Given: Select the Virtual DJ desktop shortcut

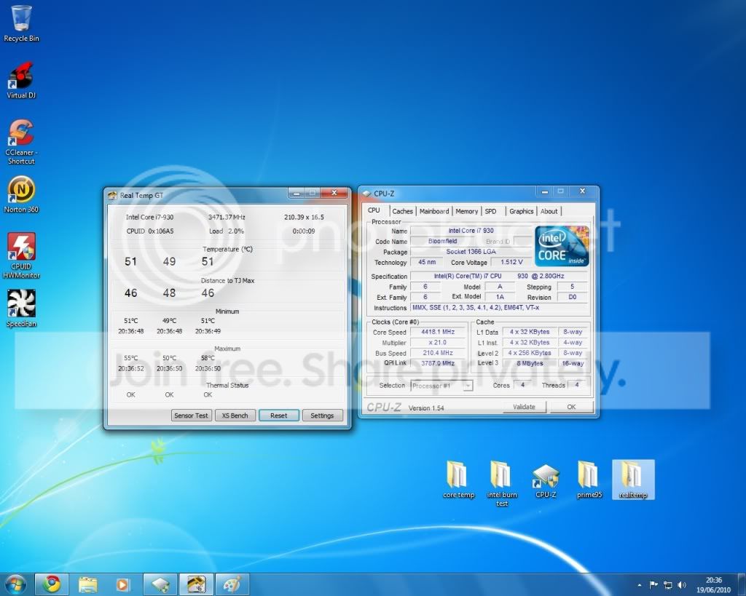Looking at the screenshot, I should pos(21,81).
